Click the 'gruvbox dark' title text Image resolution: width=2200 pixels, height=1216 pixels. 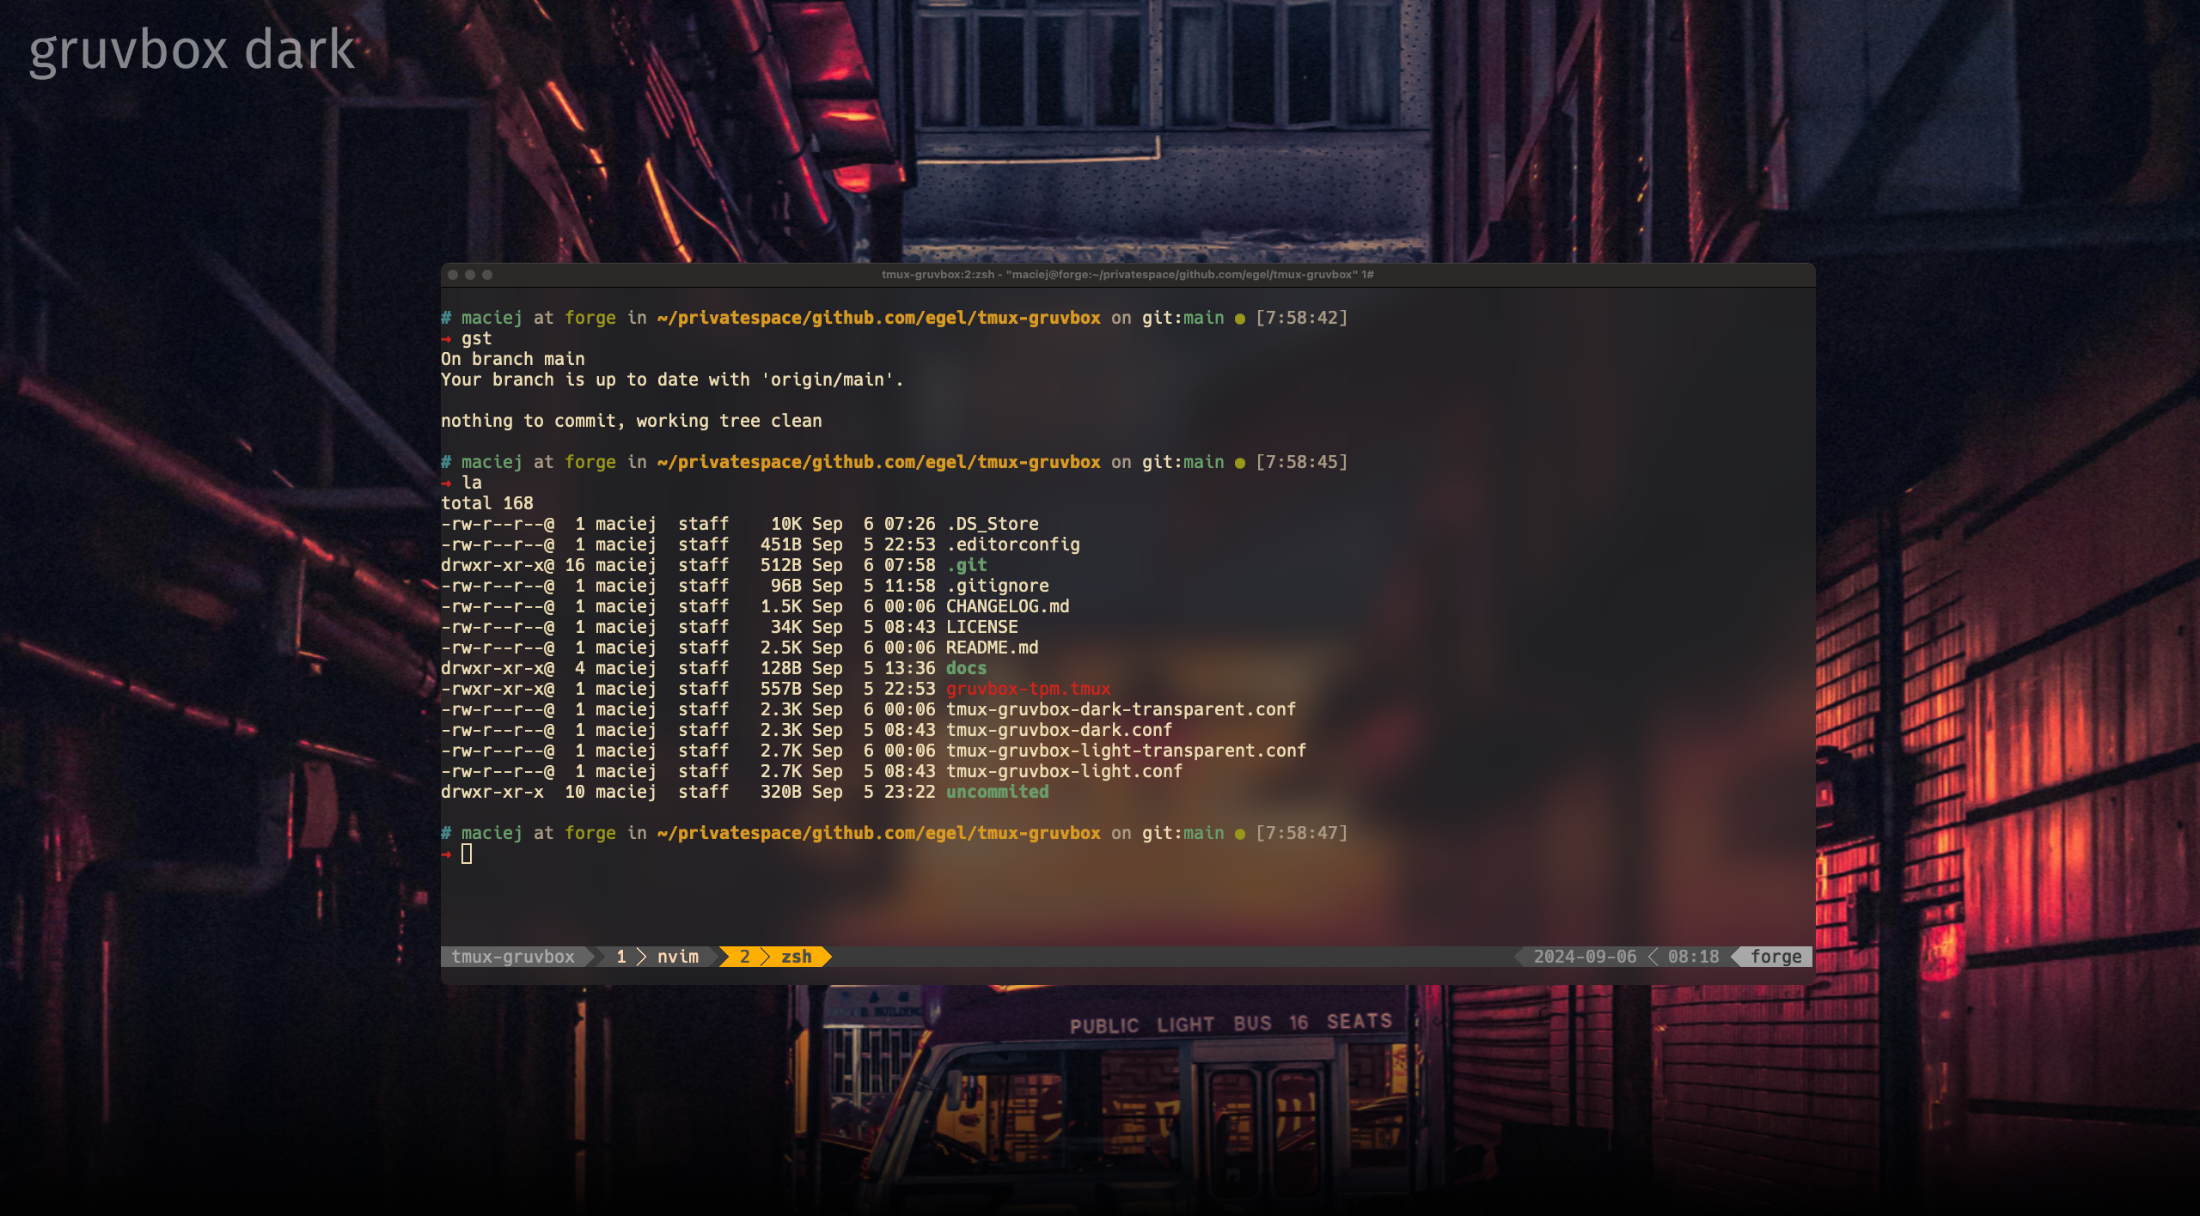pos(192,50)
